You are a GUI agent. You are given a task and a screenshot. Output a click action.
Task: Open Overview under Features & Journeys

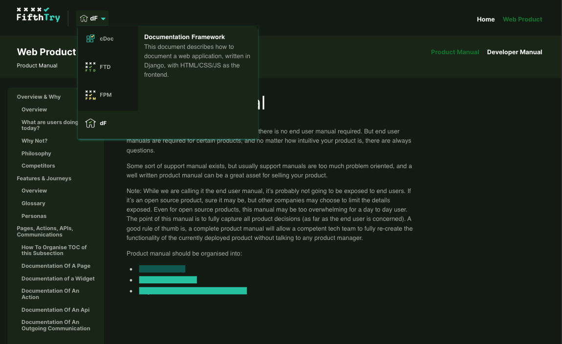(34, 191)
